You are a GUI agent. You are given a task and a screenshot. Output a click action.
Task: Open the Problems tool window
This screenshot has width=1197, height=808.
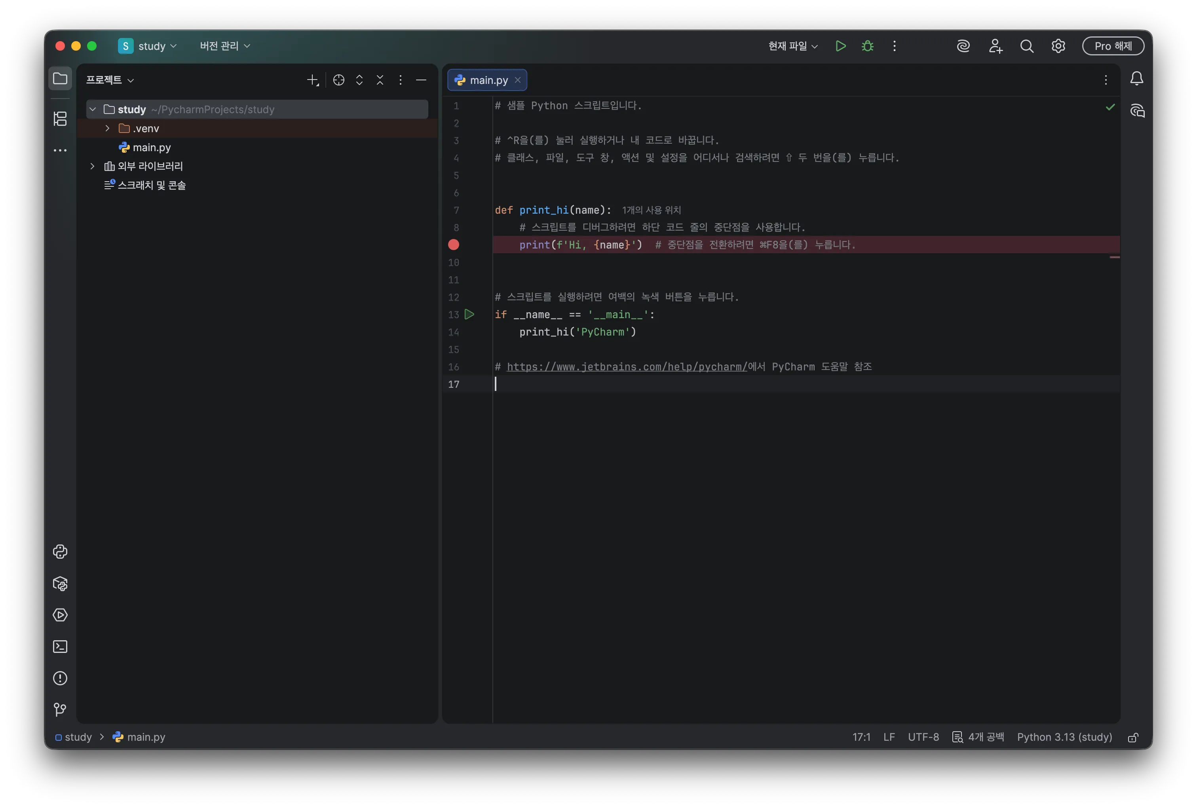coord(60,678)
